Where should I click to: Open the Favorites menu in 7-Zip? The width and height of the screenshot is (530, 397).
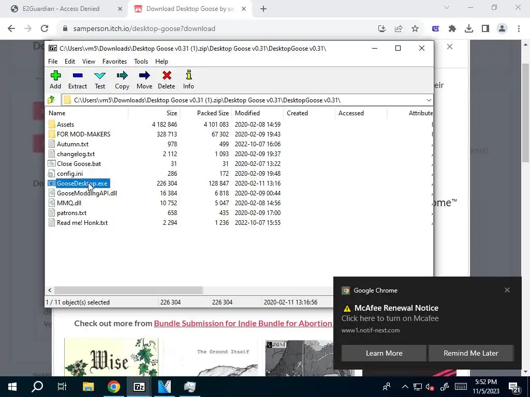pyautogui.click(x=114, y=62)
